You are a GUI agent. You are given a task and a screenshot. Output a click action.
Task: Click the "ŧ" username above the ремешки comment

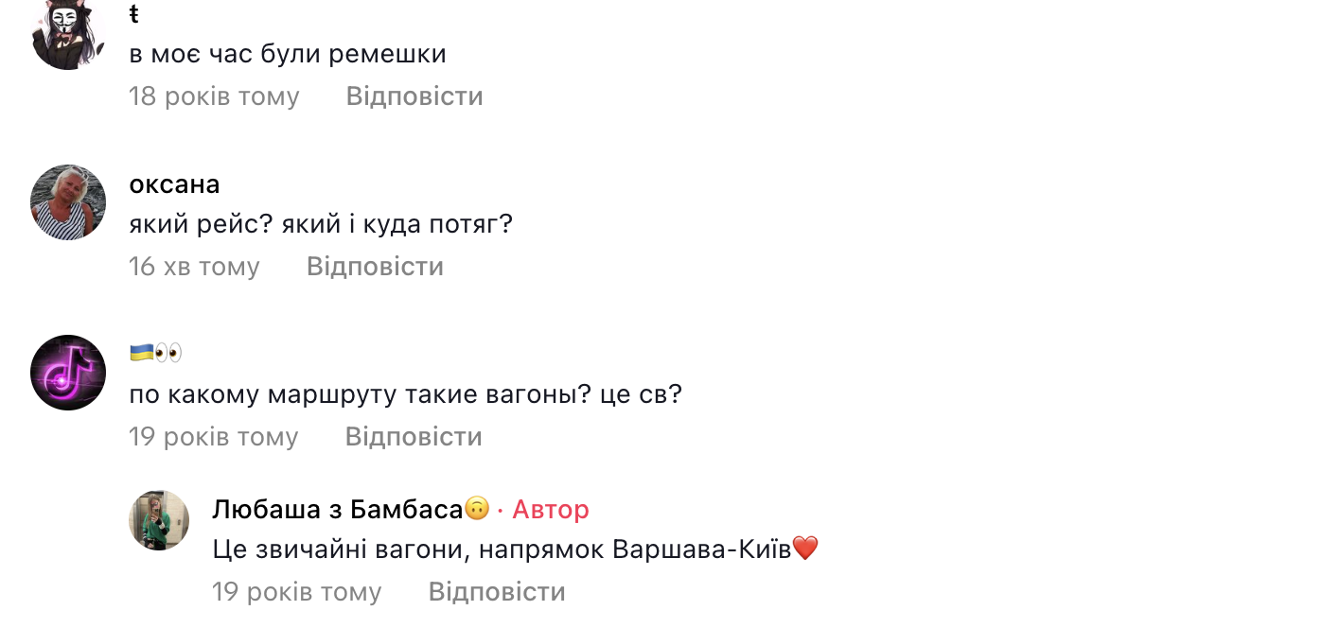[134, 15]
